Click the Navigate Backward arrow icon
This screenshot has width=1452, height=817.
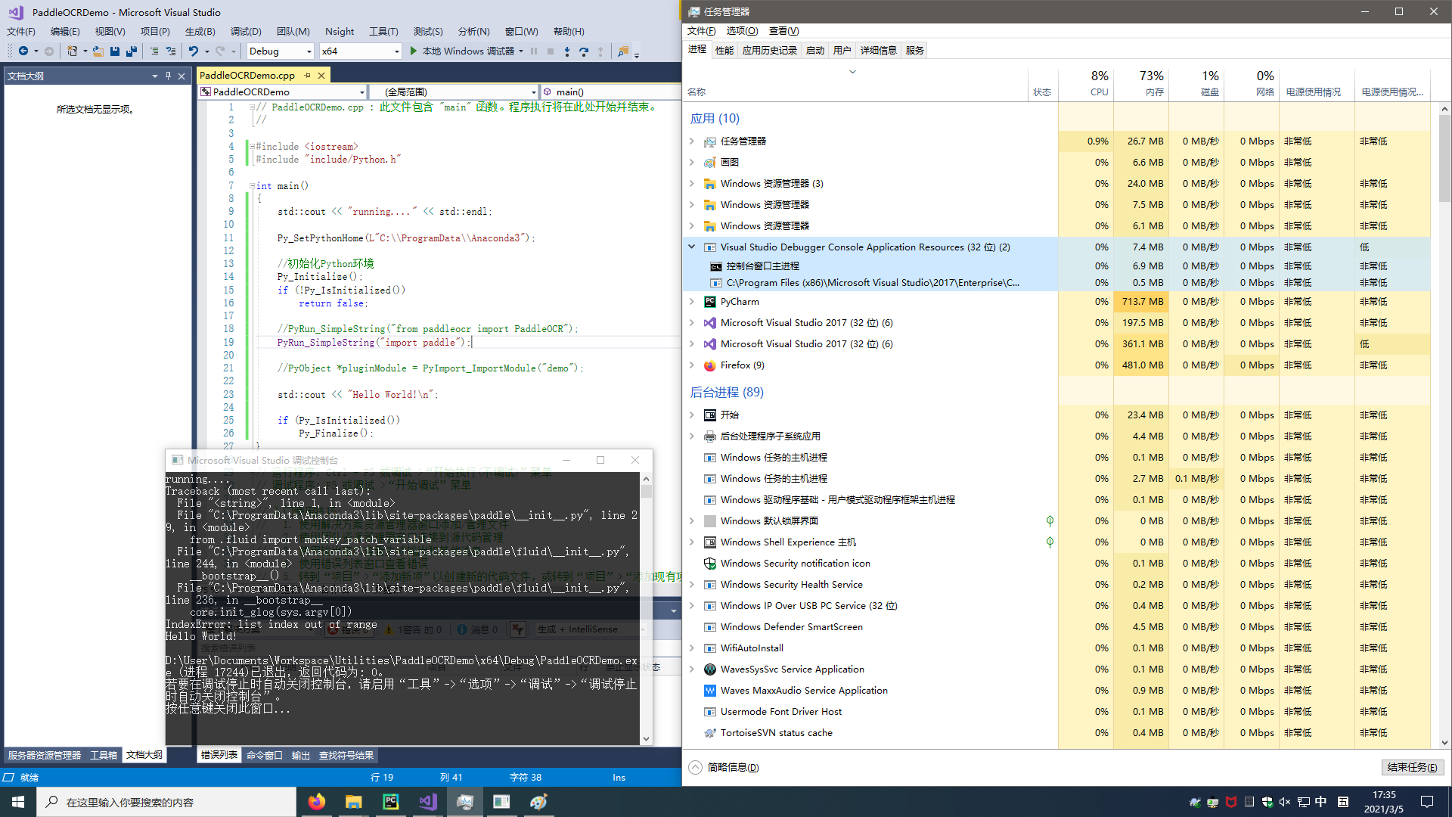pos(23,51)
